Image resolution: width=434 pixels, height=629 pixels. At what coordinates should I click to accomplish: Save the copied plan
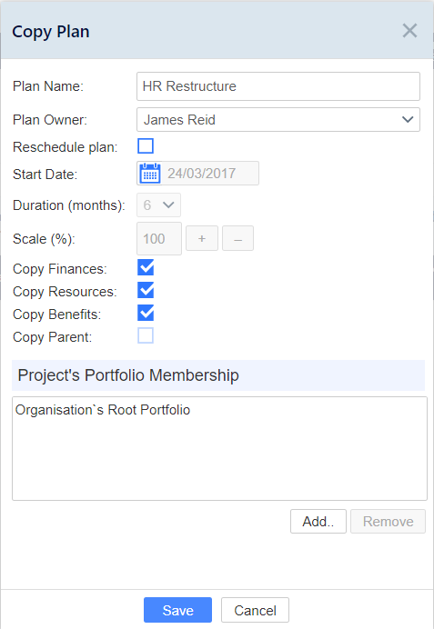coord(177,610)
